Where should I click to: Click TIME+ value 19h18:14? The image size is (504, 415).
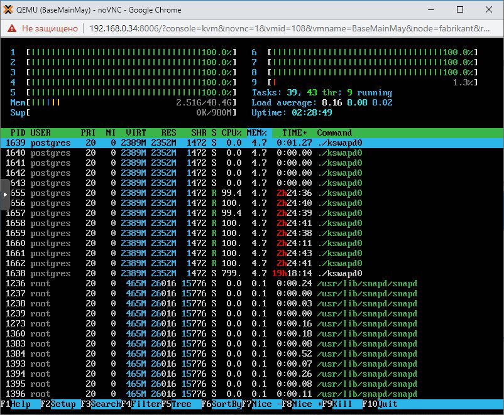point(292,273)
